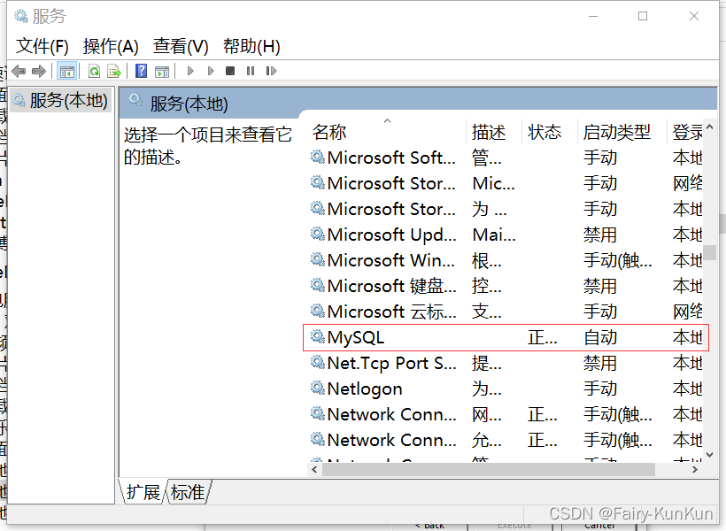Click the vertical scrollbar down arrow
Screen dimensions: 726x531
[710, 455]
